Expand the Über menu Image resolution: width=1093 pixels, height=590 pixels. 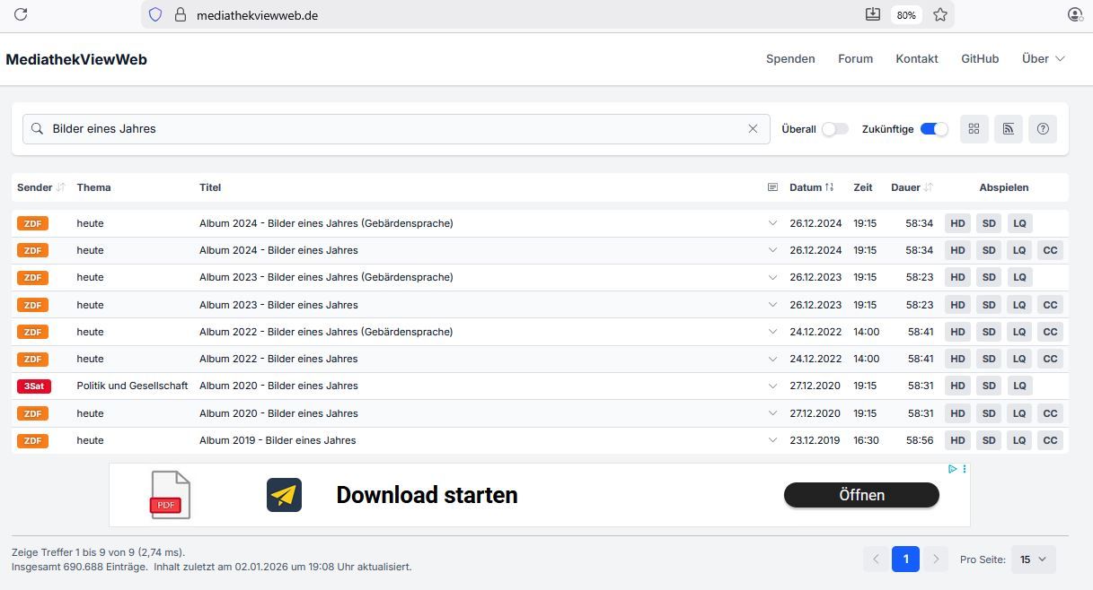click(1043, 59)
